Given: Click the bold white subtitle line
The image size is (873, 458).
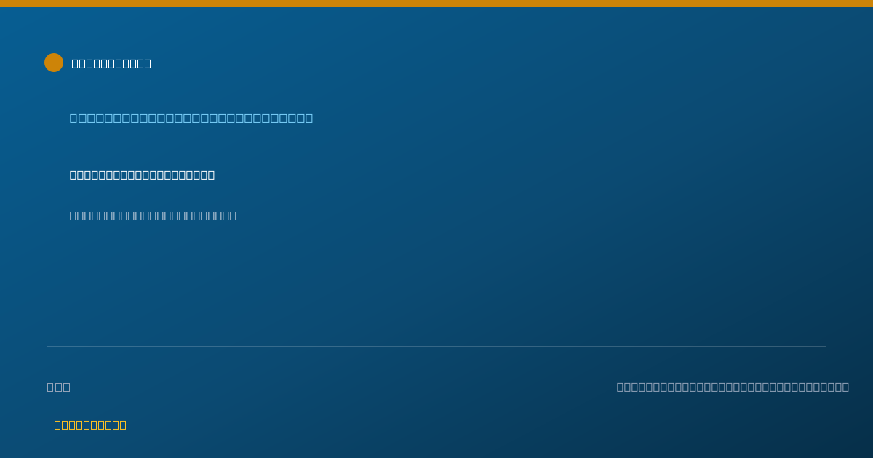Looking at the screenshot, I should (x=142, y=174).
